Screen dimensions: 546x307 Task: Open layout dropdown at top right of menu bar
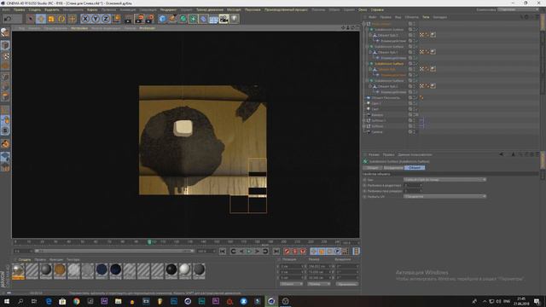[x=519, y=9]
